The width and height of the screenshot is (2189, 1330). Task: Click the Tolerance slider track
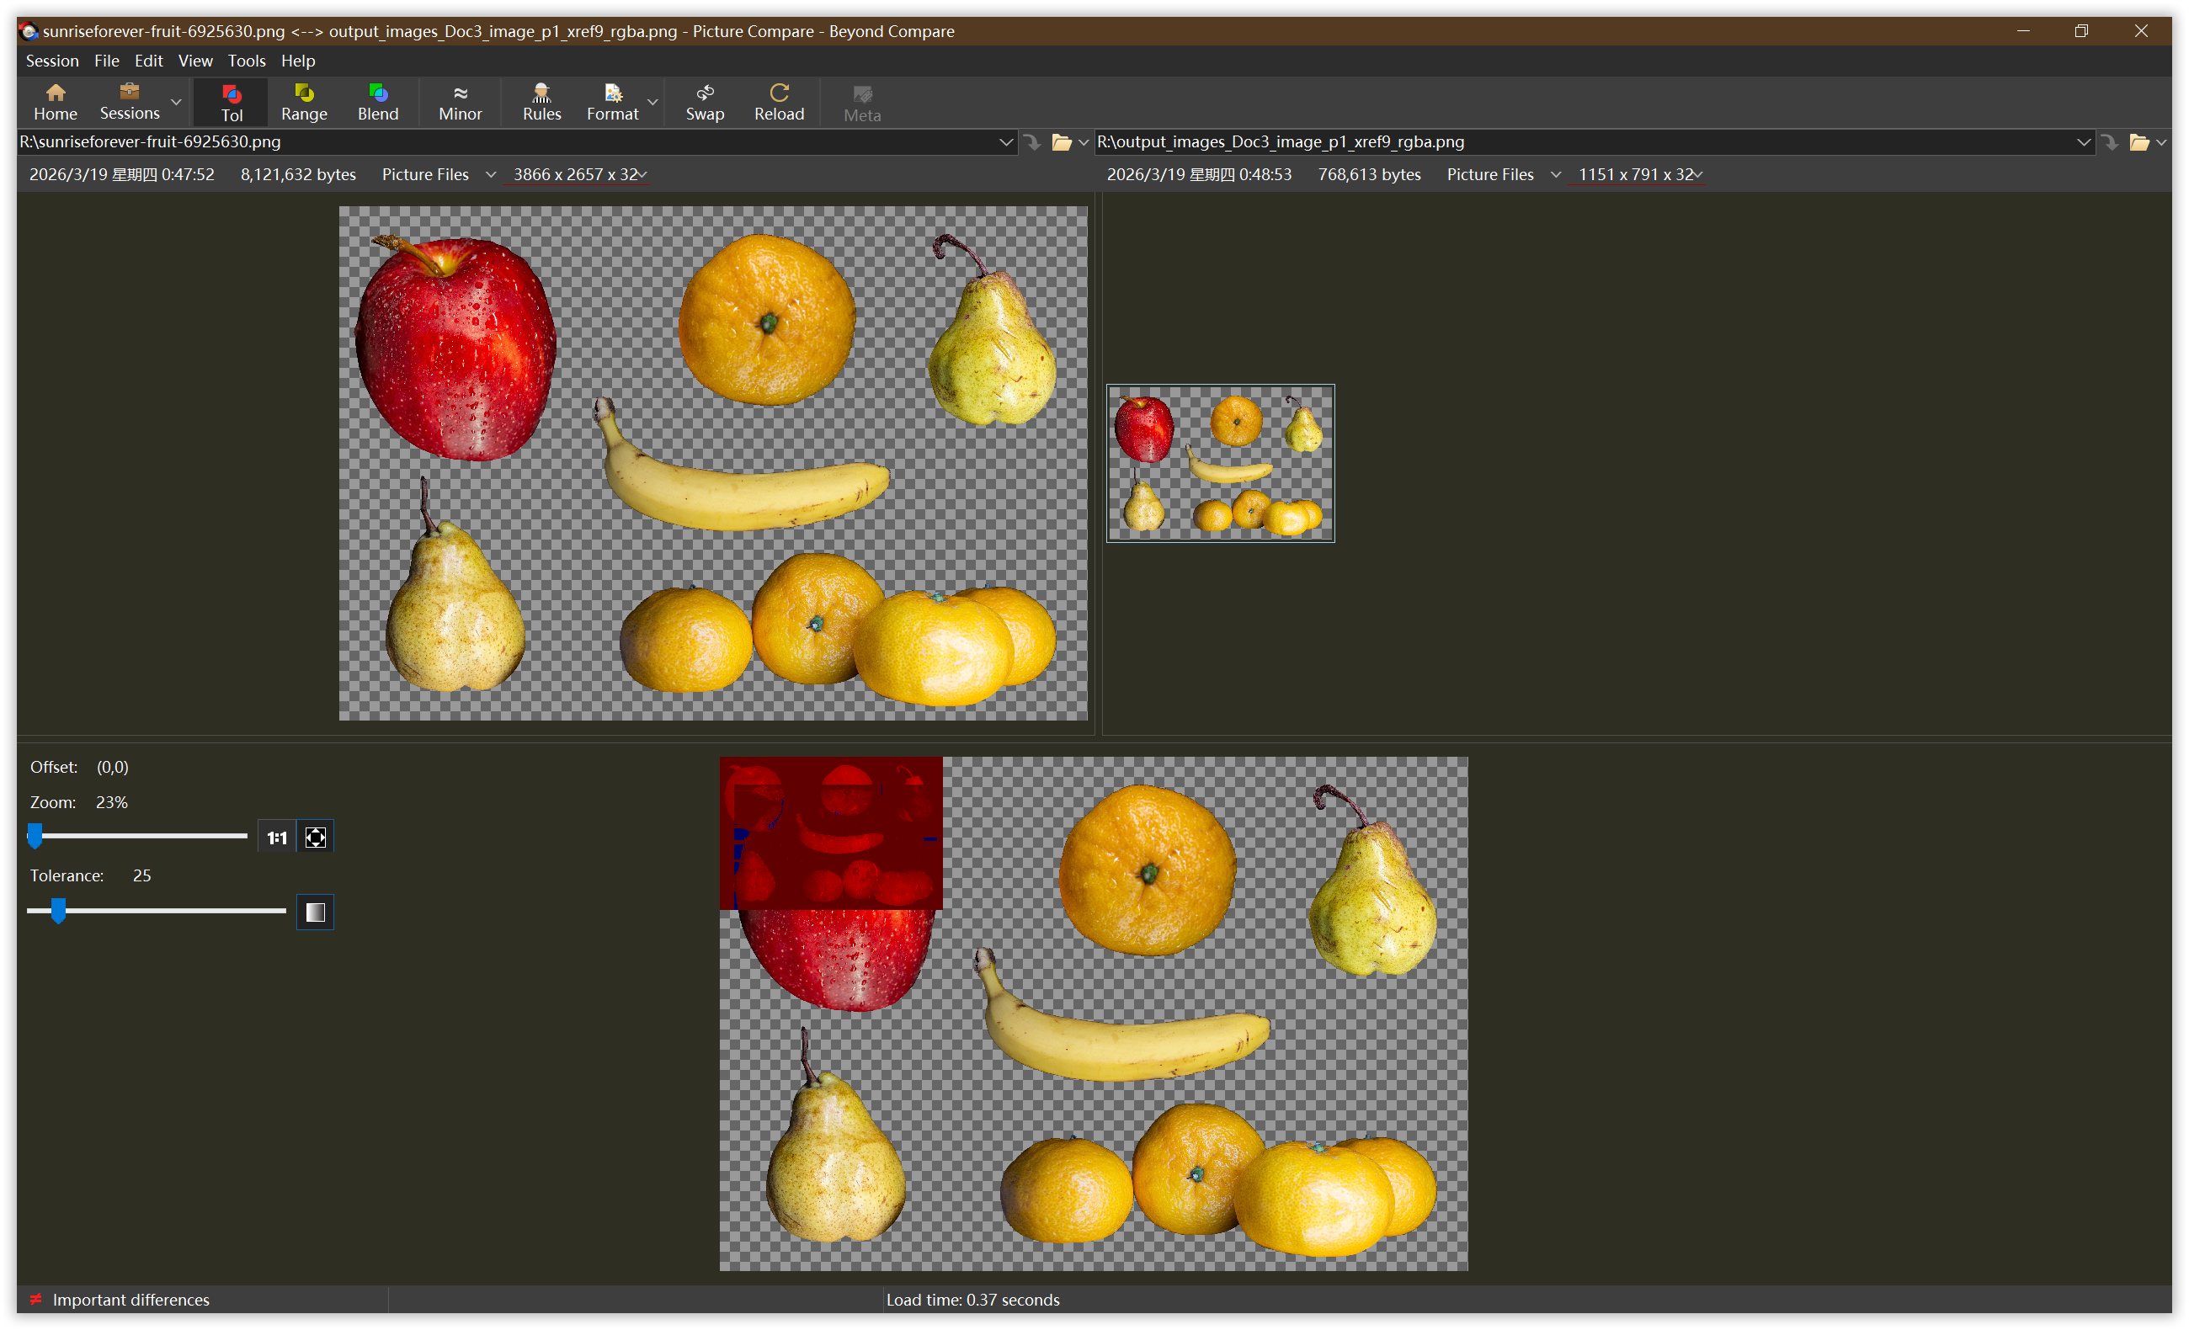pyautogui.click(x=178, y=911)
